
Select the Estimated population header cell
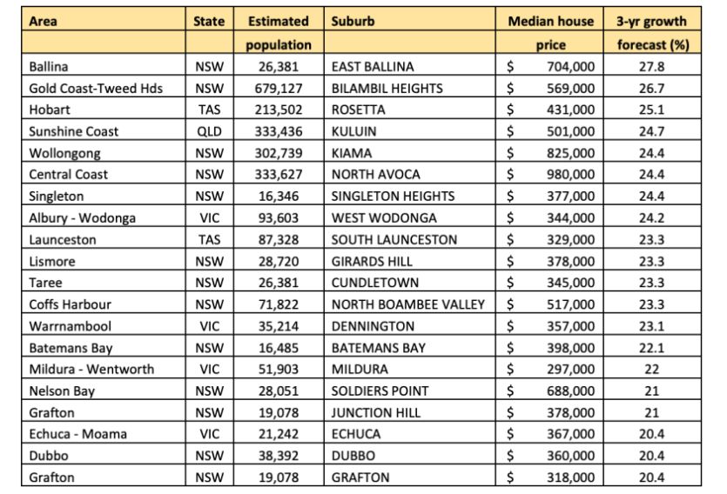(279, 30)
